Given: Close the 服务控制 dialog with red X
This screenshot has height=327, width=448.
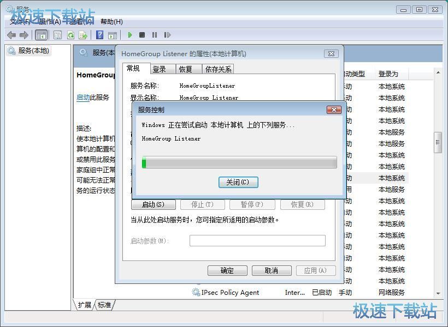Looking at the screenshot, I should pos(334,110).
